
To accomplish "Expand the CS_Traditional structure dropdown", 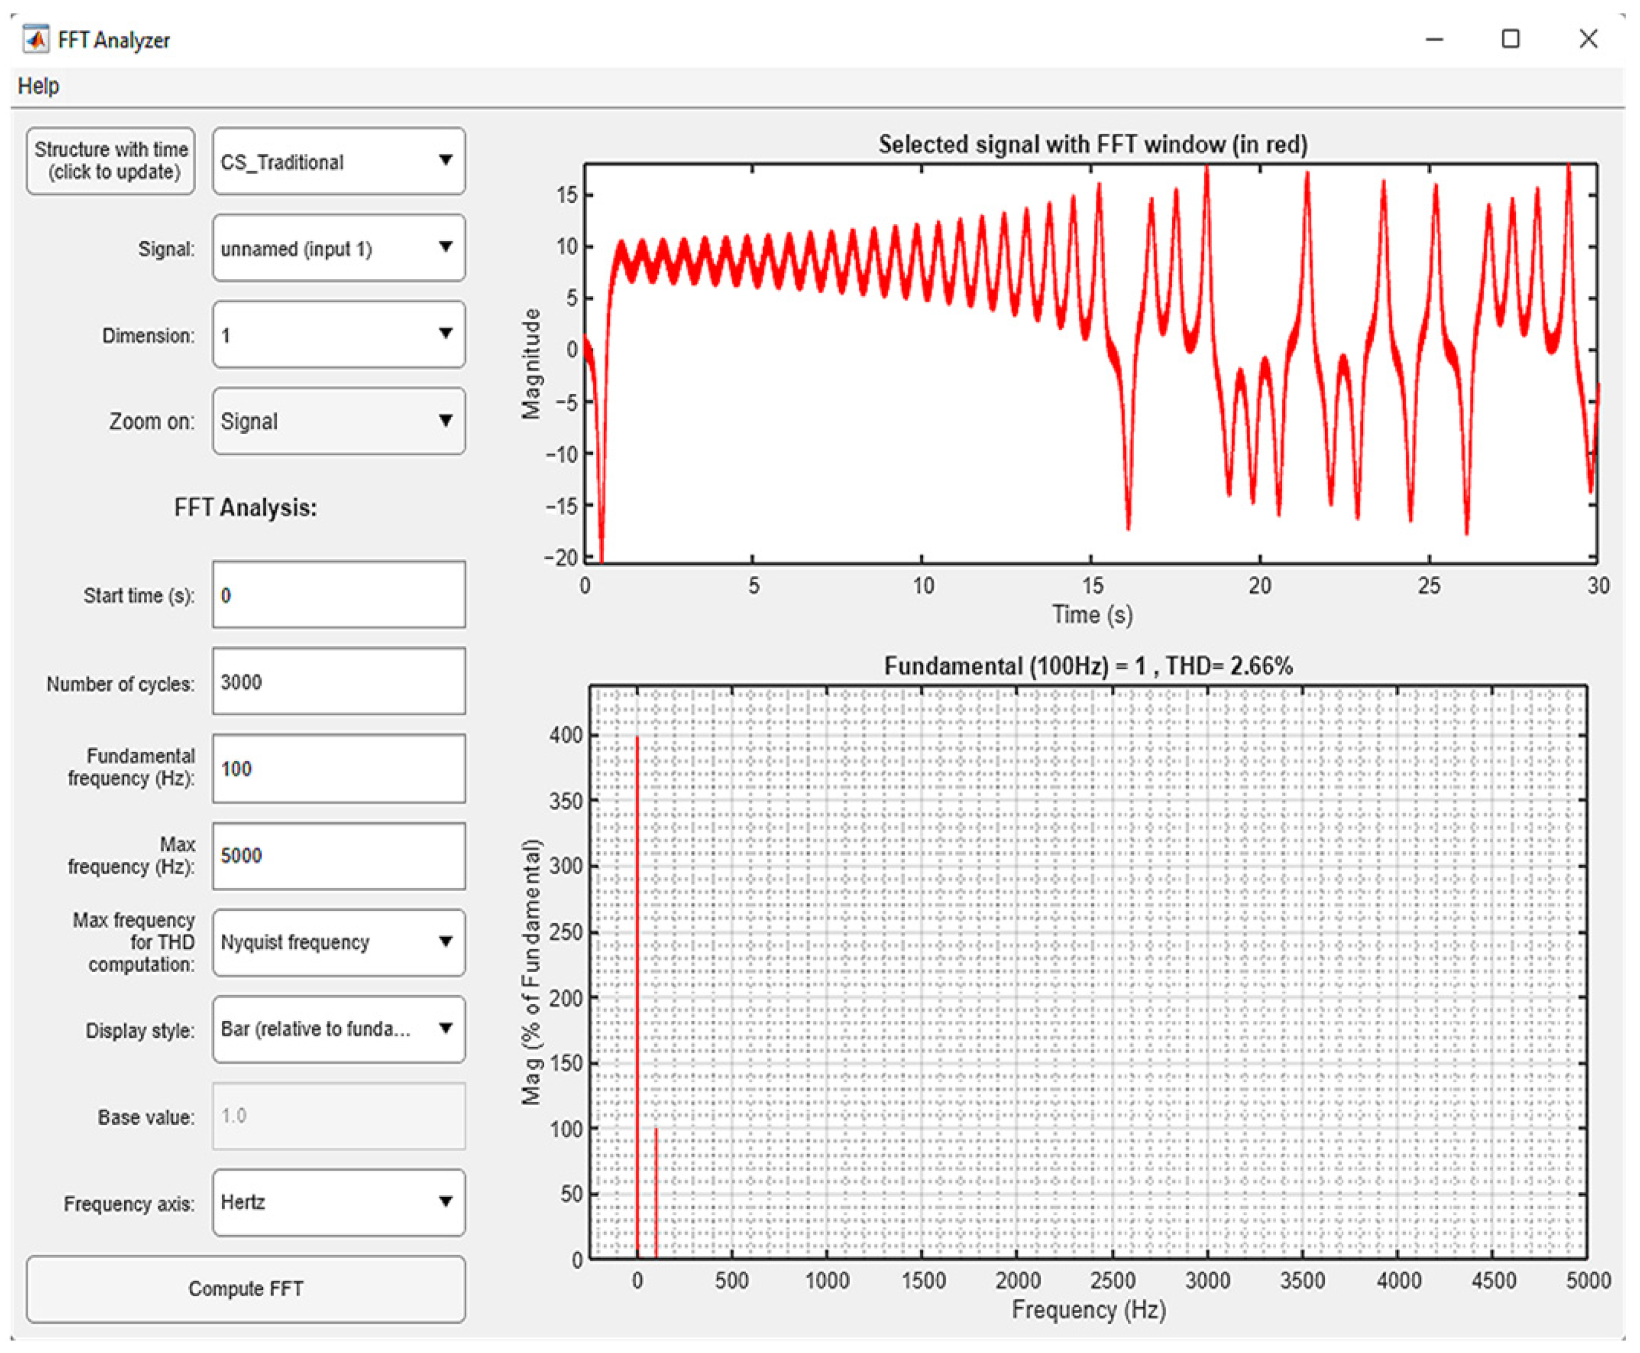I will pos(339,161).
